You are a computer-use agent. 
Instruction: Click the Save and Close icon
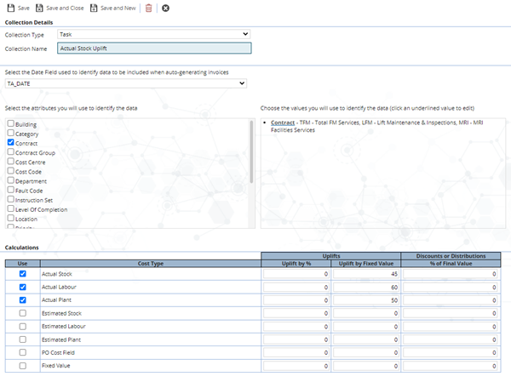point(40,8)
